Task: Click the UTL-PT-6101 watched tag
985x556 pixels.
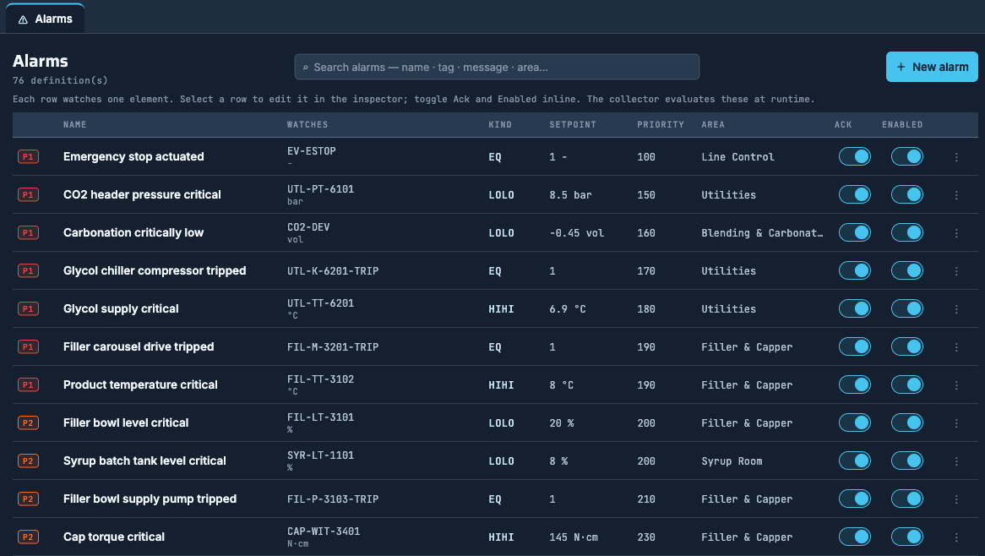Action: point(320,189)
